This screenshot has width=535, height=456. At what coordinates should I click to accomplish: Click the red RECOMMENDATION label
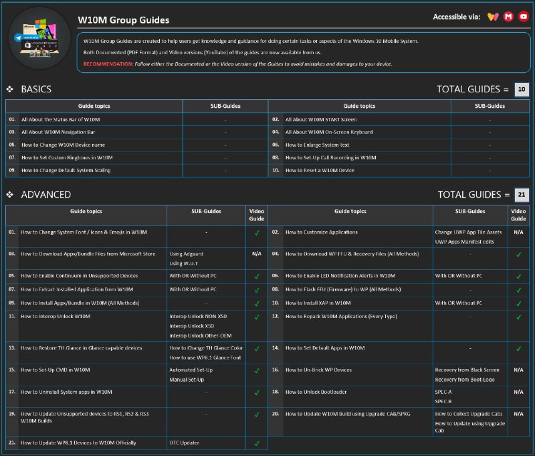(x=108, y=64)
